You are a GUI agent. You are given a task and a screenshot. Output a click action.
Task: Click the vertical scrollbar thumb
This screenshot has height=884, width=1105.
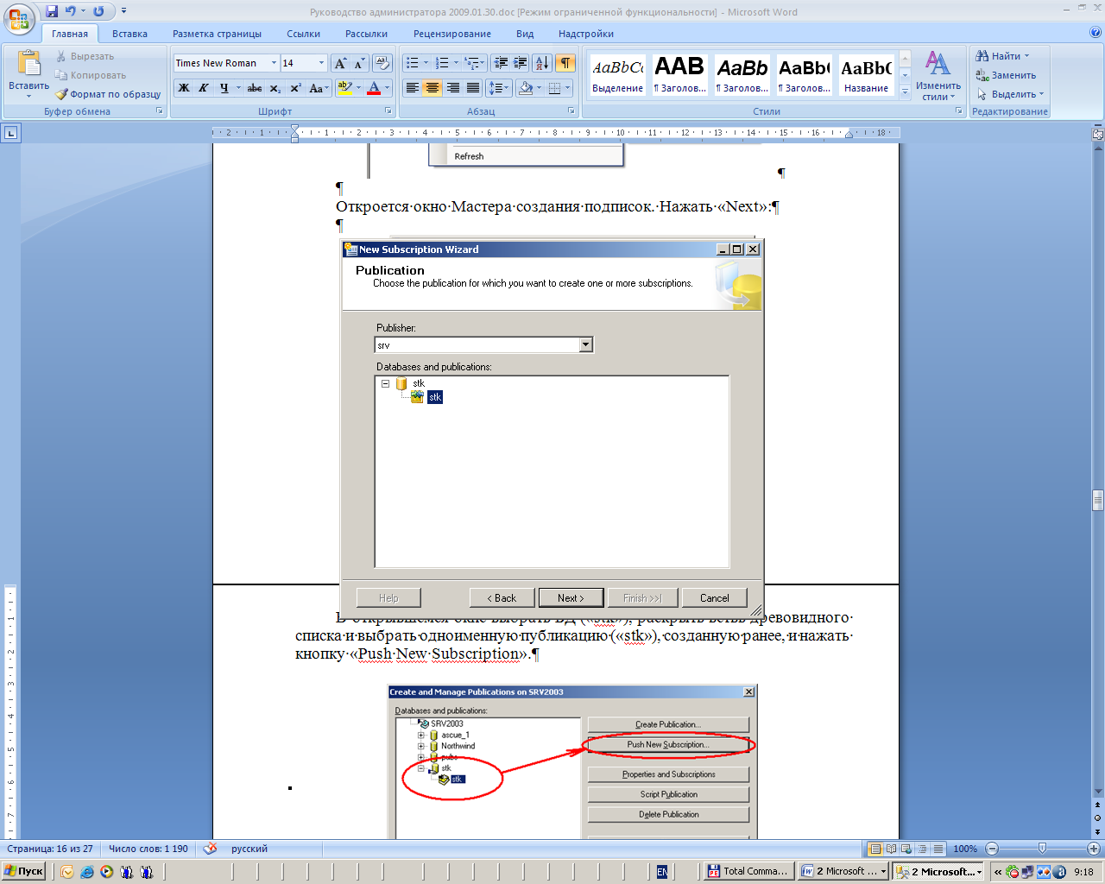pos(1097,501)
